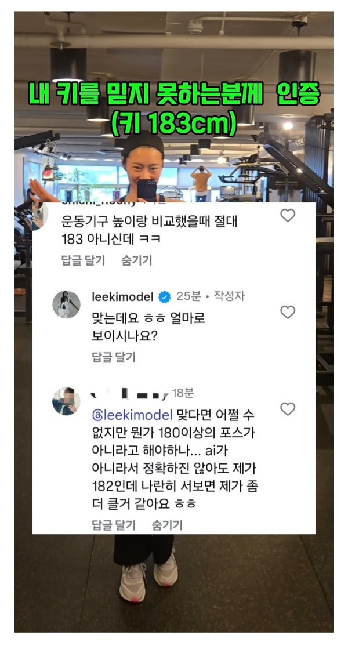348x649 pixels.
Task: Click 숨기기 under the top comment
Action: [x=136, y=260]
